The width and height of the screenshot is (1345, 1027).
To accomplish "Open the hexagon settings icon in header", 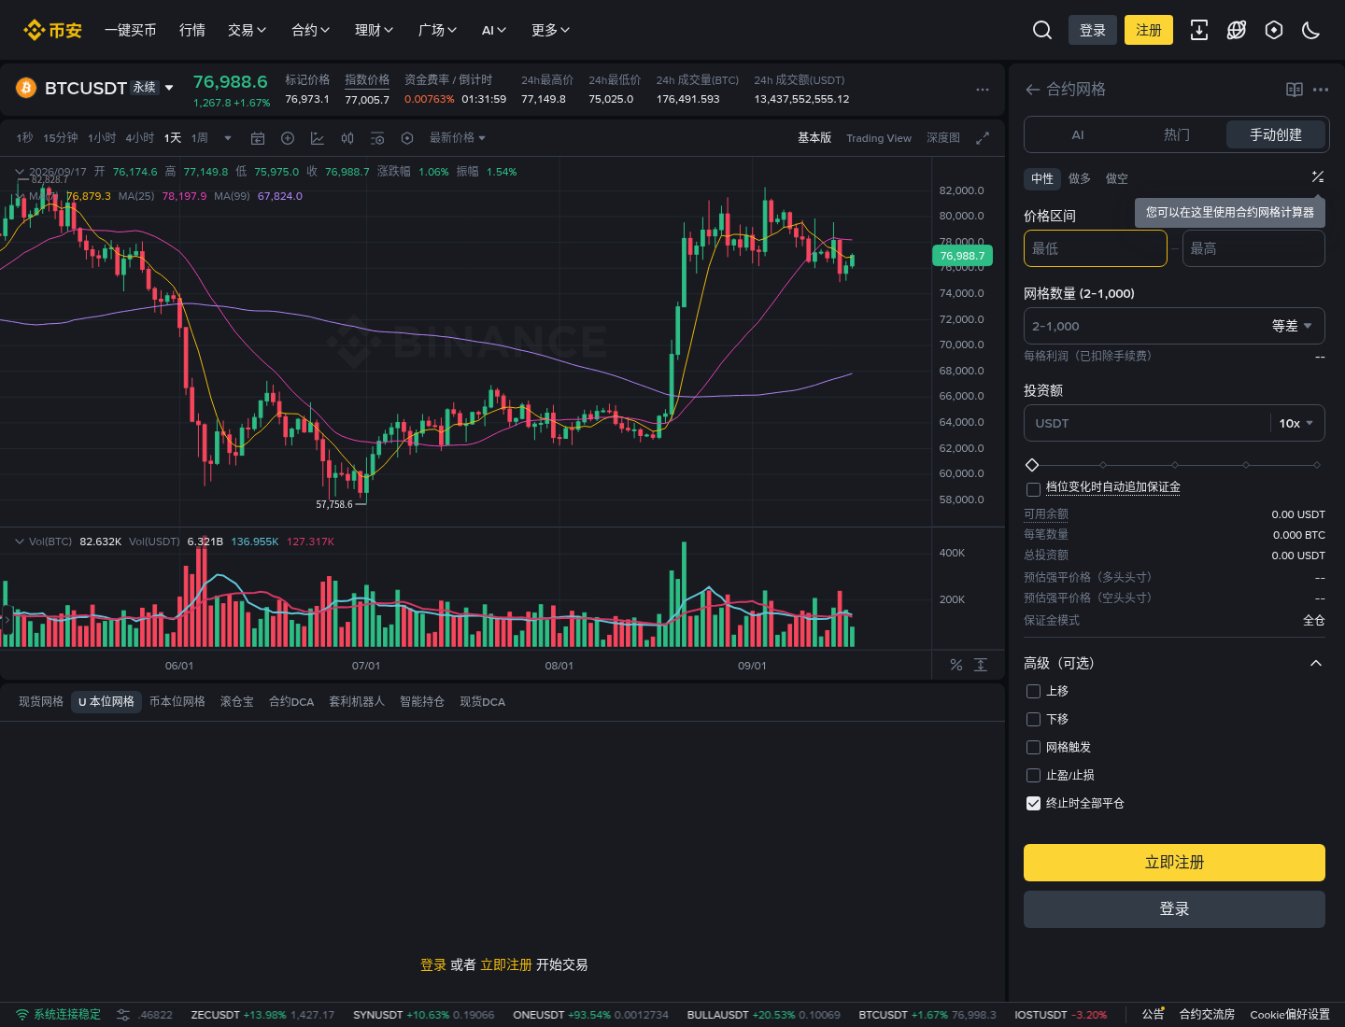I will point(1274,30).
